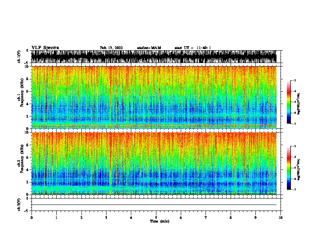Click the '10' kHz tick on ch.1 axis
Viewport: 316px width, 244px height.
tap(27, 67)
